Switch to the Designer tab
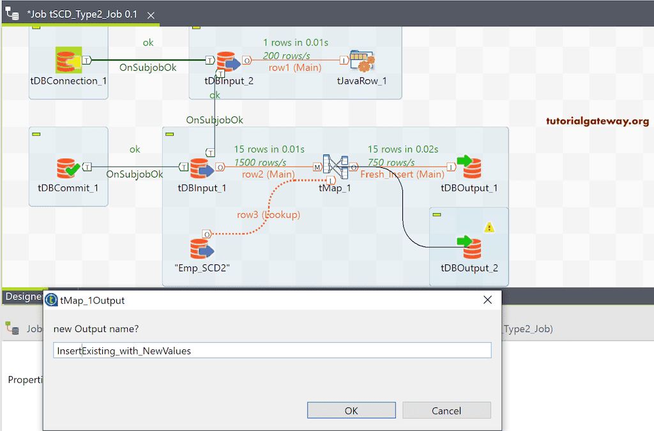 tap(21, 296)
